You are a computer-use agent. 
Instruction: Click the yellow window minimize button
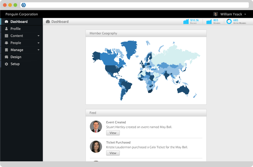10,5
